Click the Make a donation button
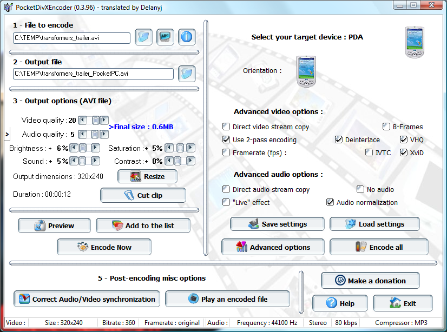This screenshot has height=332, width=447. click(370, 281)
